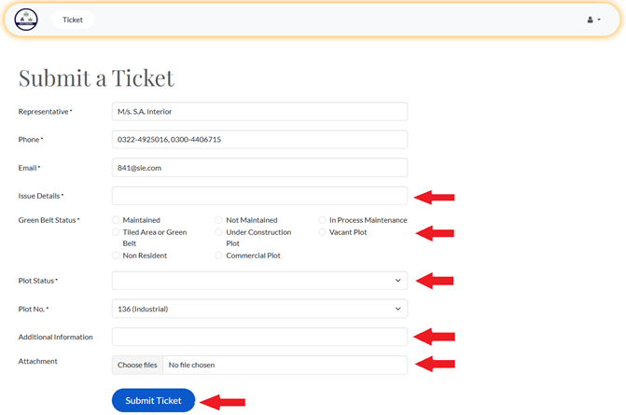
Task: Click the empty Issue Details field
Action: coord(259,196)
